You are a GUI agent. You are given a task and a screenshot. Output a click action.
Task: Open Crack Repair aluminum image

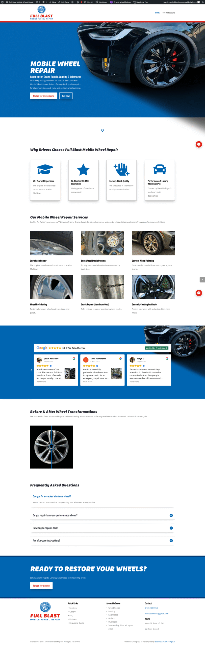tap(102, 287)
